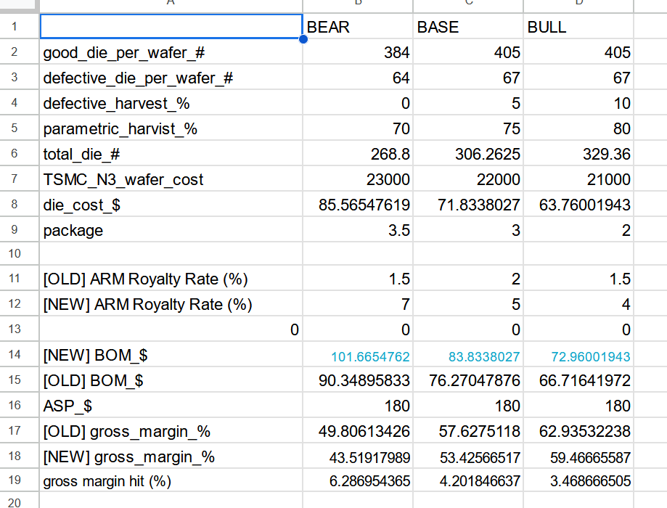This screenshot has height=508, width=667.
Task: Select the die_cost_$ label cell
Action: pyautogui.click(x=171, y=204)
